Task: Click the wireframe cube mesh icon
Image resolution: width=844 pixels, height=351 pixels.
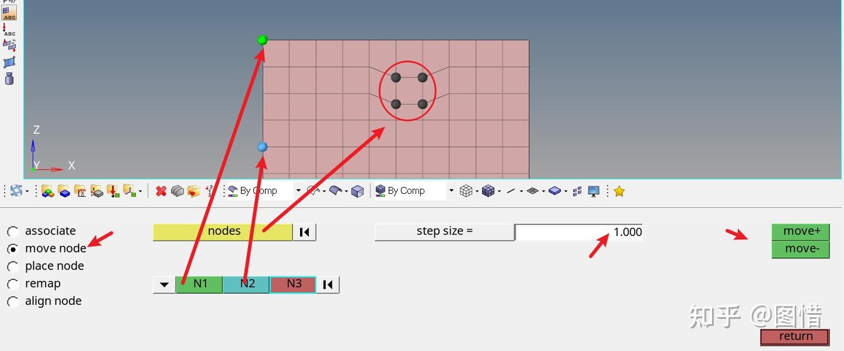Action: click(466, 191)
